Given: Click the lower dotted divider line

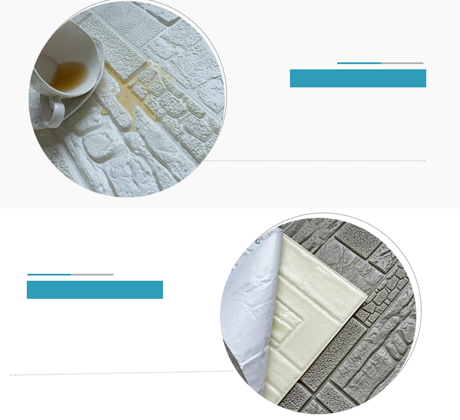Looking at the screenshot, I should coord(121,373).
